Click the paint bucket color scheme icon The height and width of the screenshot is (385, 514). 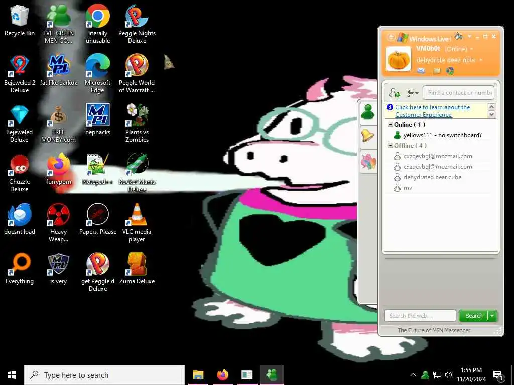[x=458, y=36]
